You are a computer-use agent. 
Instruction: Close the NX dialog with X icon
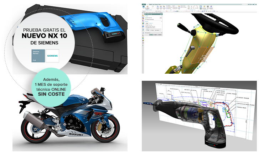click(162, 14)
